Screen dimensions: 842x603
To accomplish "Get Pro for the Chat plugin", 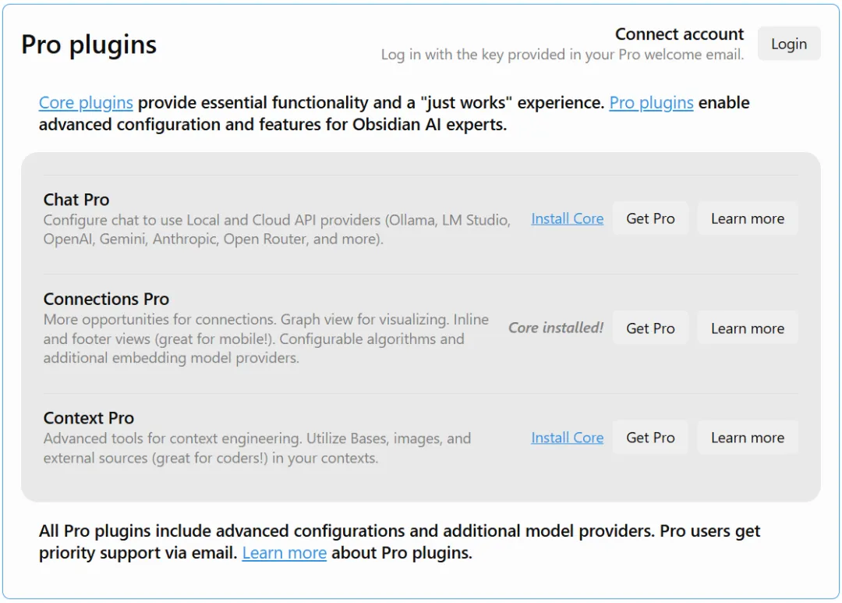I will (650, 218).
